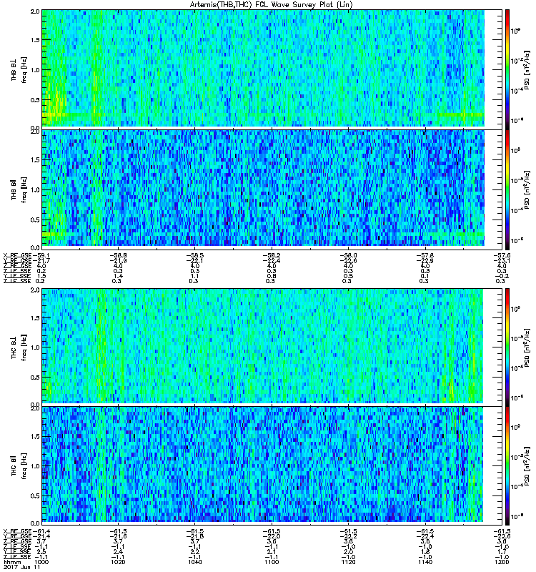Click the THC Y_LF_SSE value '2.5'
536x572 pixels.
tap(41, 552)
